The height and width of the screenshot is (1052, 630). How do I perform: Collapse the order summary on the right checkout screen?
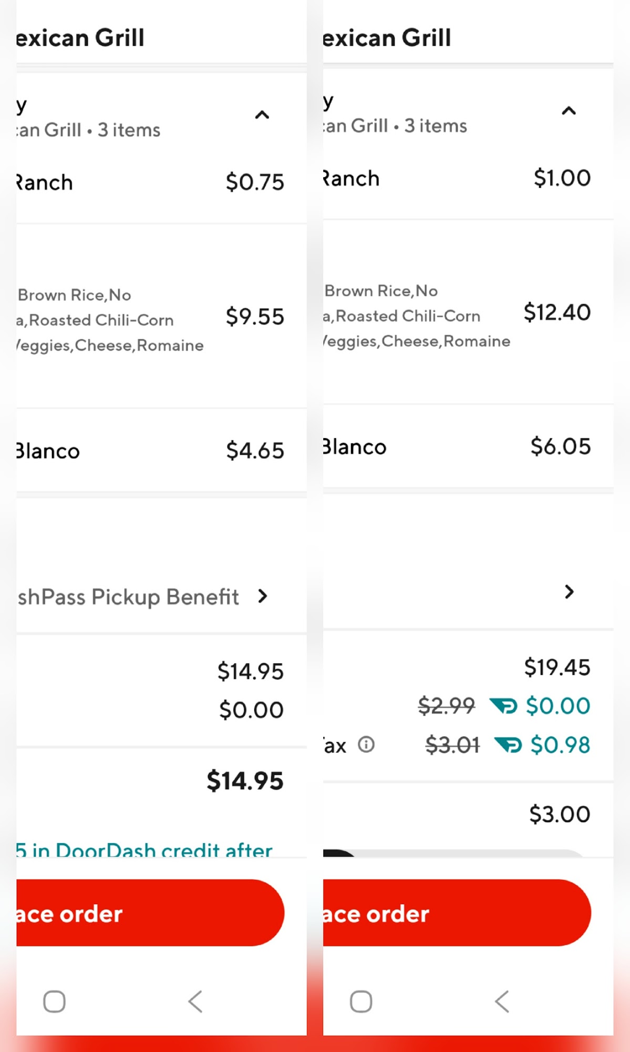(x=569, y=111)
